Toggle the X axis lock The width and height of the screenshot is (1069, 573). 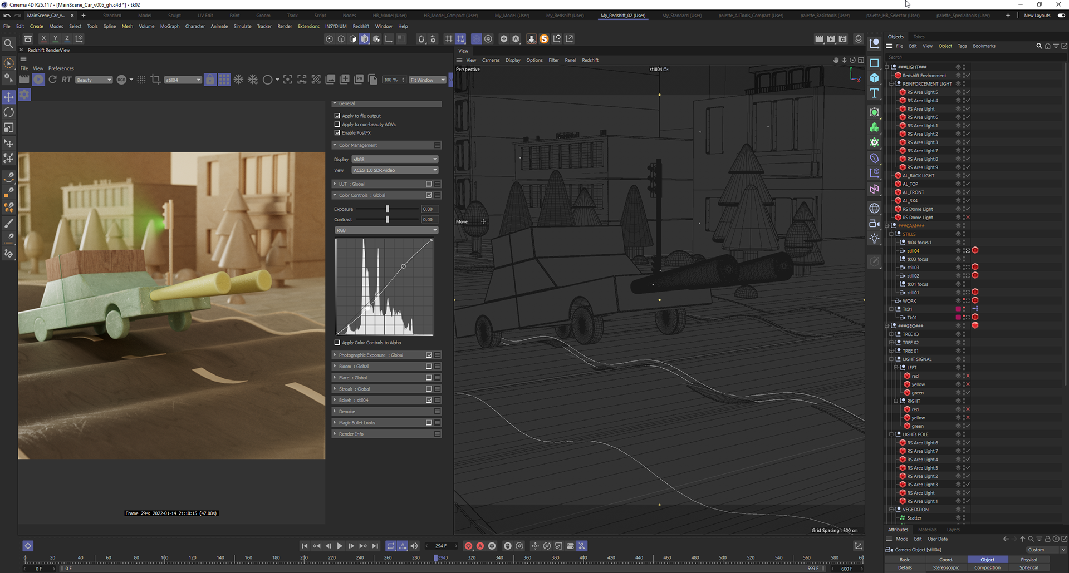[x=43, y=38]
